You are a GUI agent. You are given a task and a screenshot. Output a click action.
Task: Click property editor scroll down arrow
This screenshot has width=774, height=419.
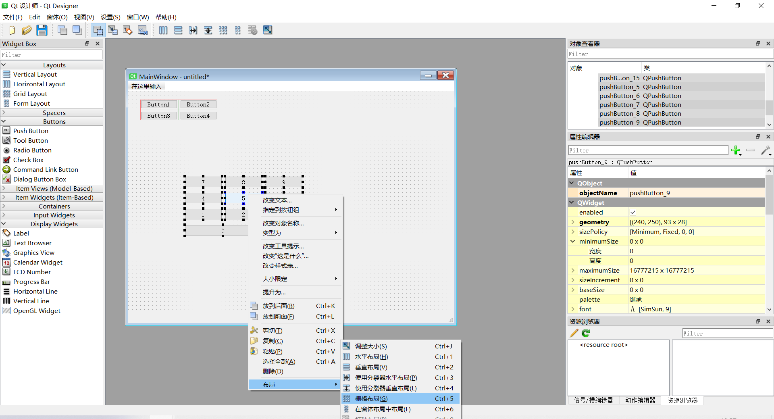[x=769, y=309]
